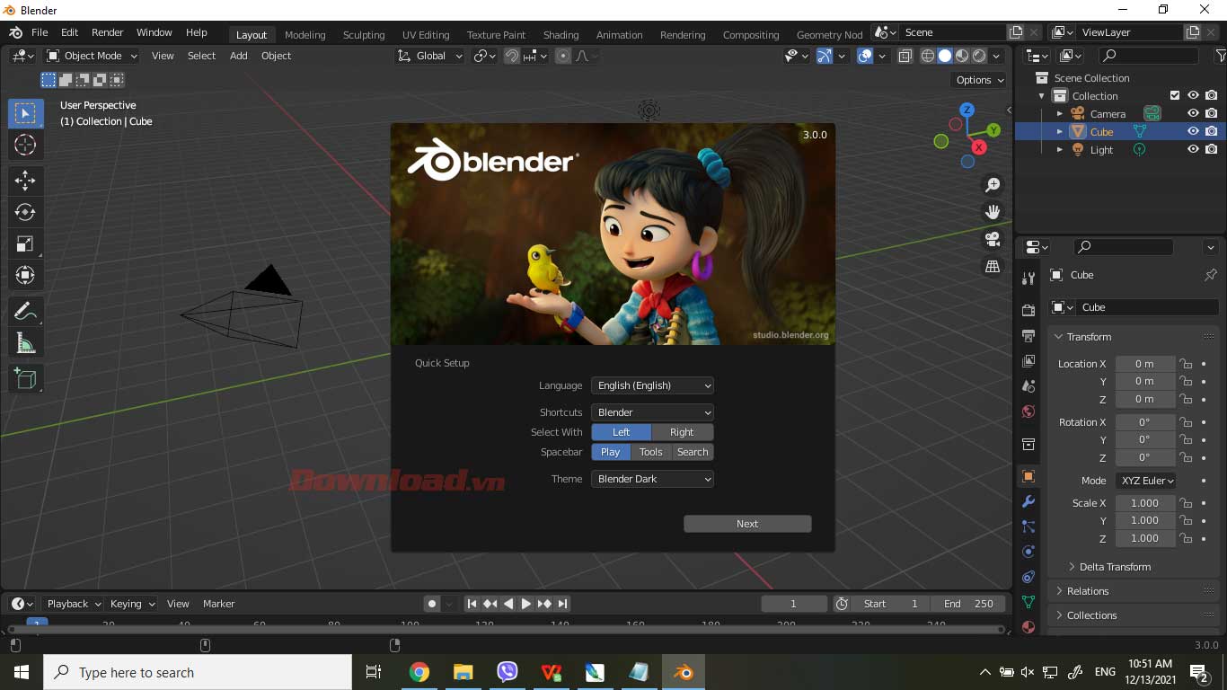Select the Rotate tool
Viewport: 1227px width, 690px height.
[25, 212]
